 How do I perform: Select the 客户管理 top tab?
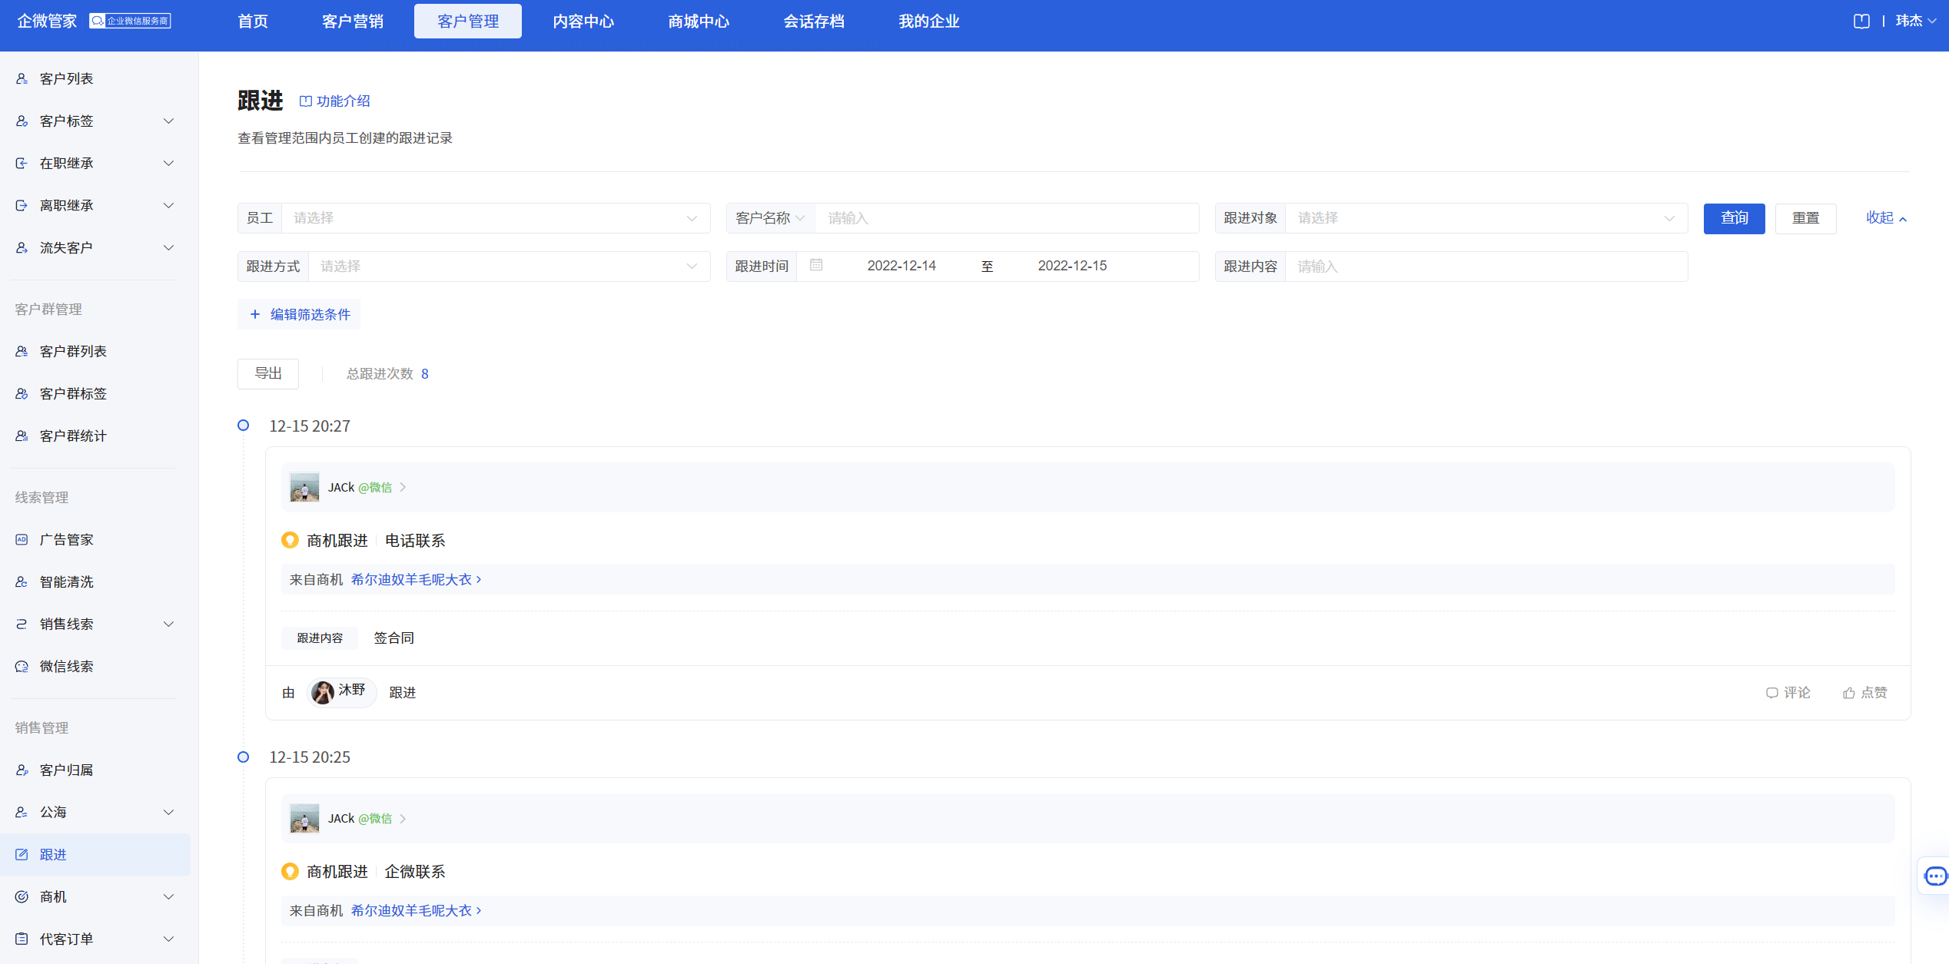[x=468, y=22]
